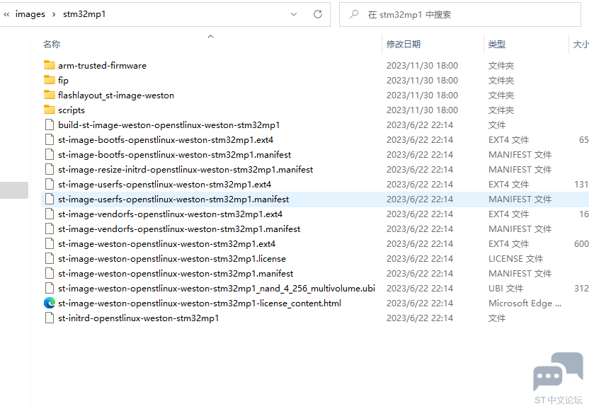Select st-initrd-openstlinux-weston-stm32mp1 file name

pos(138,318)
